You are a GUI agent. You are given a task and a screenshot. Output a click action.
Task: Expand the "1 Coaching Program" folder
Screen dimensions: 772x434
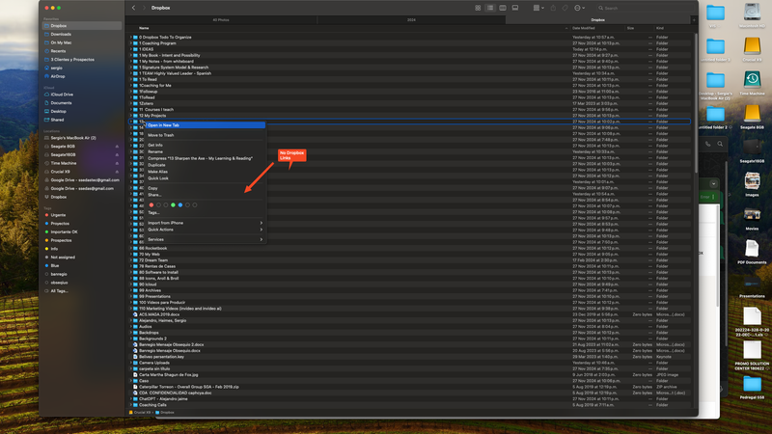click(x=132, y=42)
